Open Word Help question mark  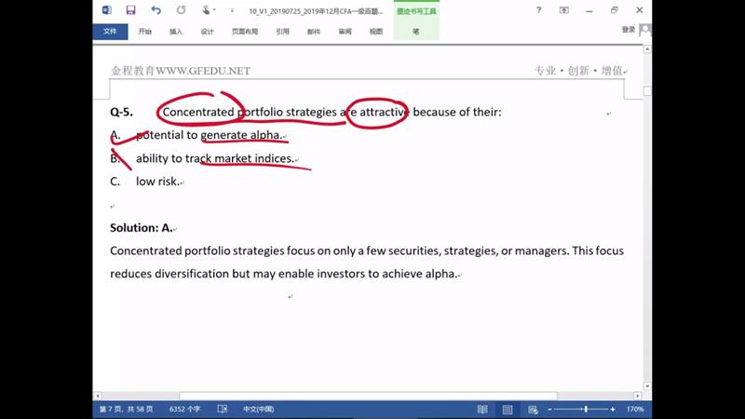[x=538, y=10]
